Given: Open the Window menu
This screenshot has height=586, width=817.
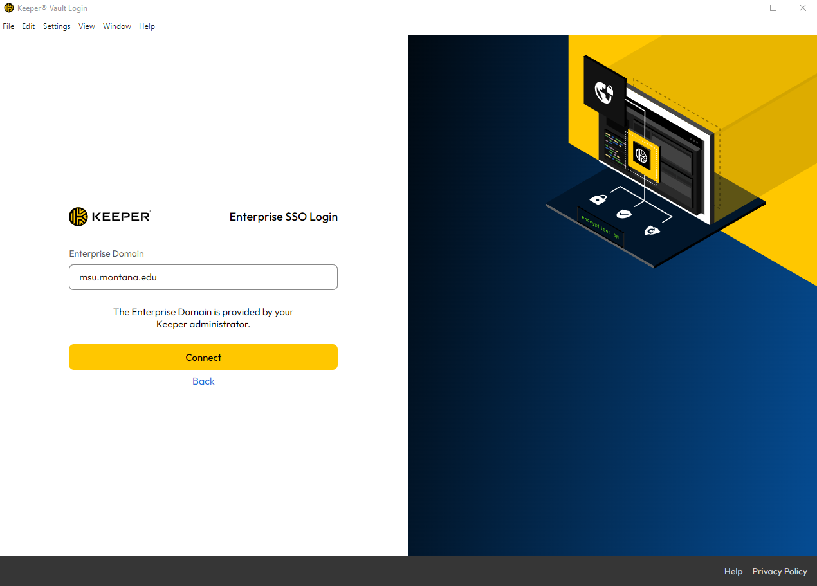Looking at the screenshot, I should (x=117, y=26).
